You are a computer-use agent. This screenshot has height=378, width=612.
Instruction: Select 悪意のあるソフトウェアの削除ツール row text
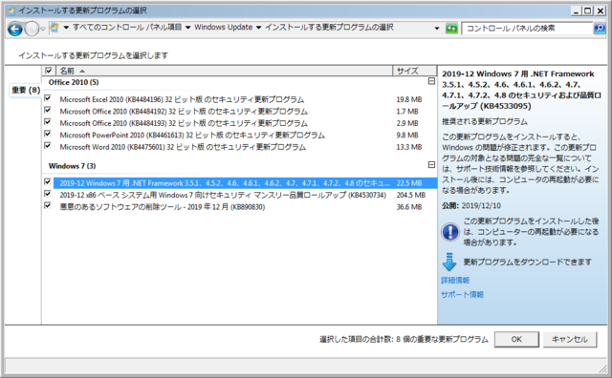pyautogui.click(x=162, y=207)
